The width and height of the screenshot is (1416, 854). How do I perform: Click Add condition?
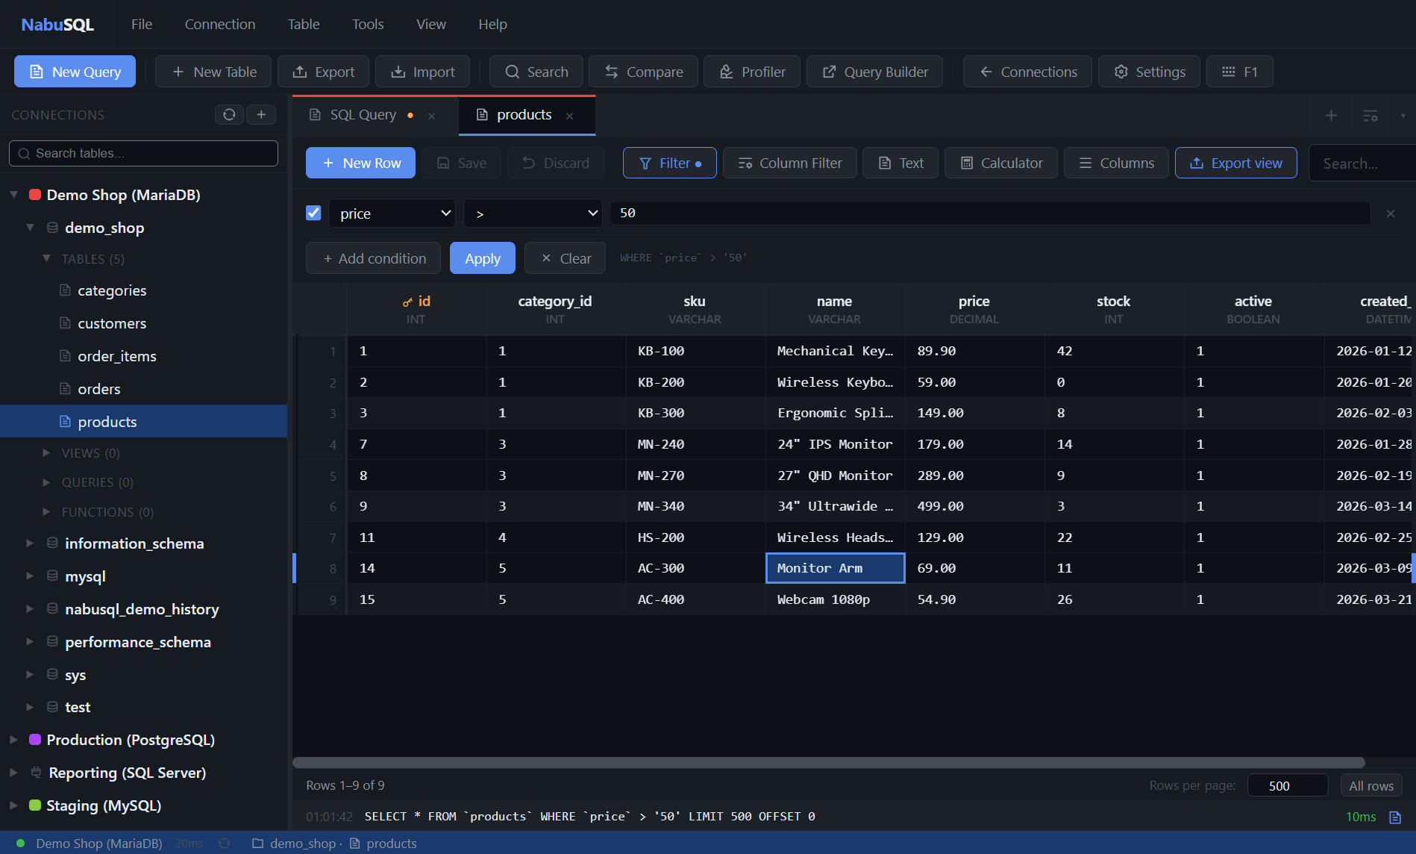coord(374,258)
